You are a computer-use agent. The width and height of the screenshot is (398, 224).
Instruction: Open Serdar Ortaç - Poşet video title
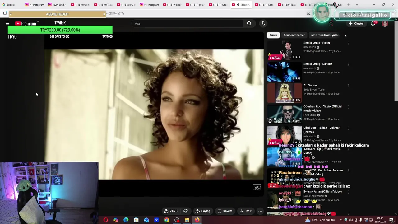pos(317,43)
